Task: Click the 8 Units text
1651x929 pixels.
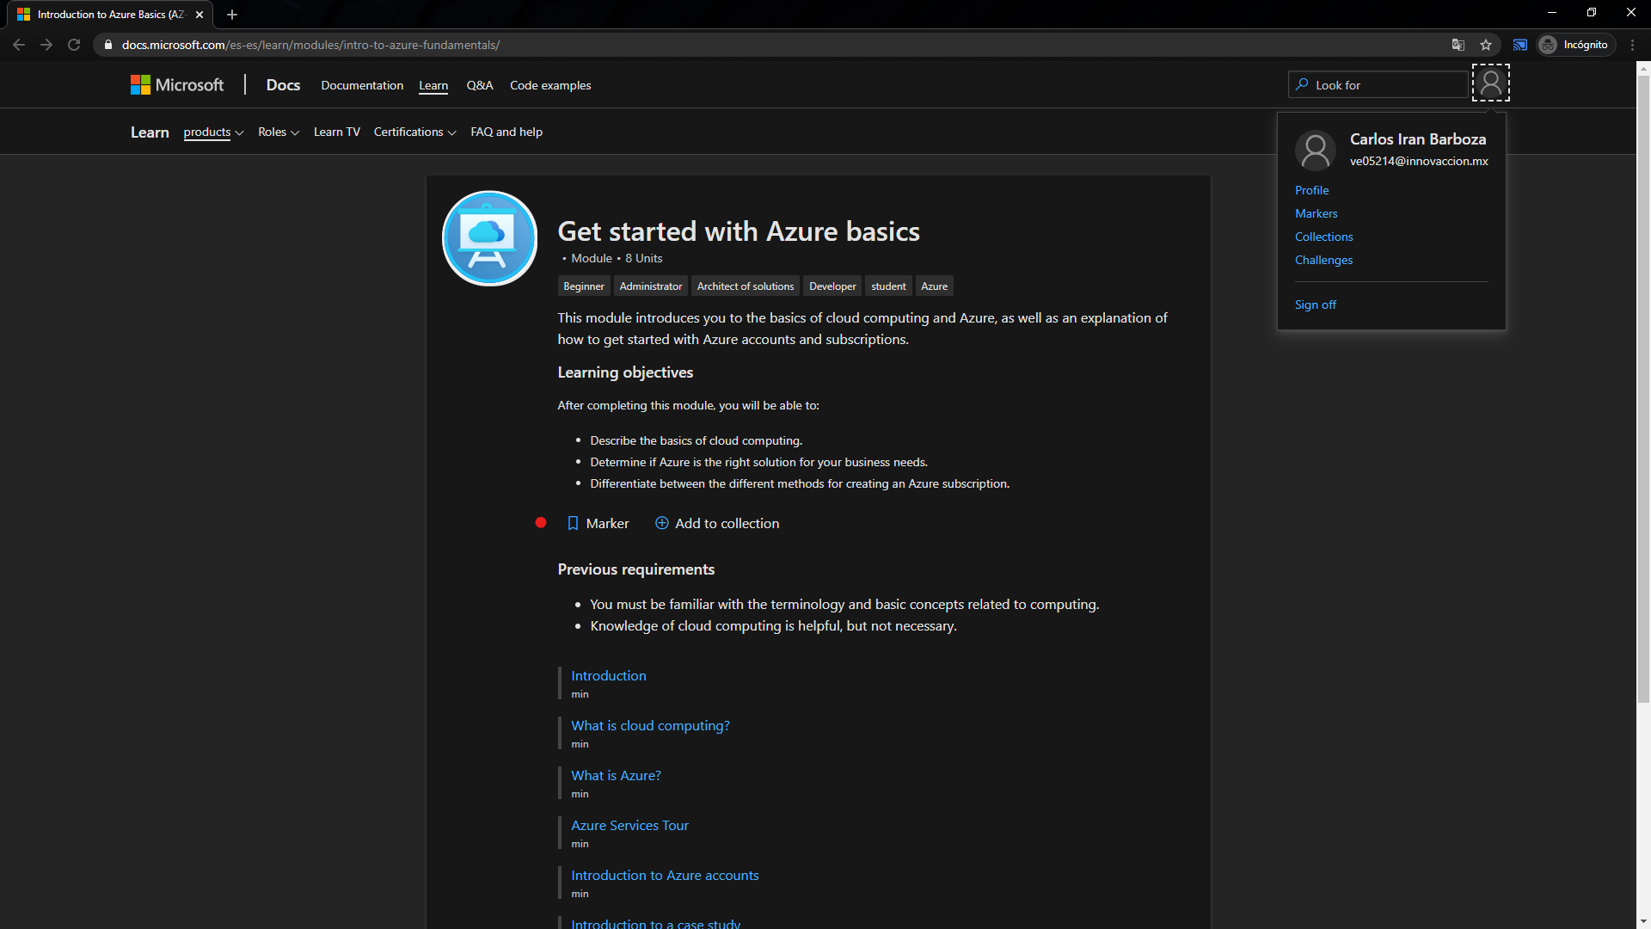Action: pyautogui.click(x=643, y=258)
